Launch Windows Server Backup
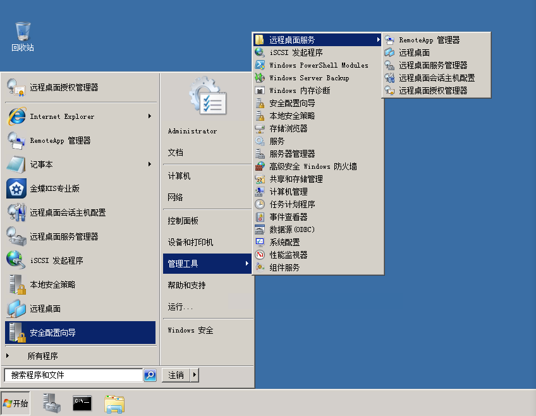The height and width of the screenshot is (416, 536). (x=317, y=78)
